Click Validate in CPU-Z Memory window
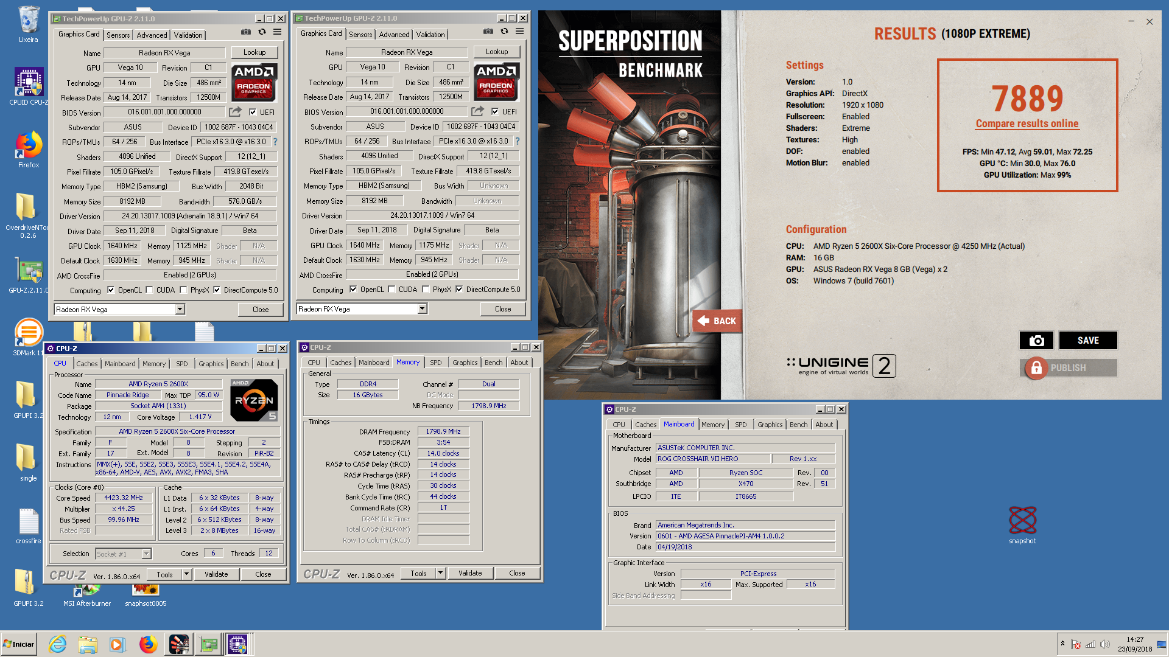Screen dimensions: 1169x657 470,573
